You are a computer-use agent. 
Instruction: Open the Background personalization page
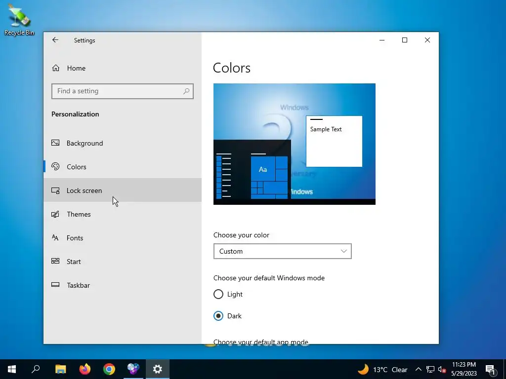tap(123, 143)
